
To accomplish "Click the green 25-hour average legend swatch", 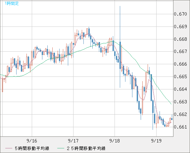I will pyautogui.click(x=61, y=148).
